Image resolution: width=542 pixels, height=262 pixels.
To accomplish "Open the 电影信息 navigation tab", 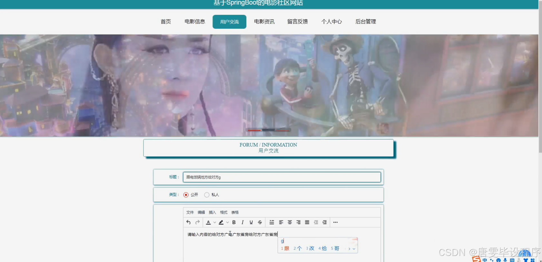I will point(195,22).
